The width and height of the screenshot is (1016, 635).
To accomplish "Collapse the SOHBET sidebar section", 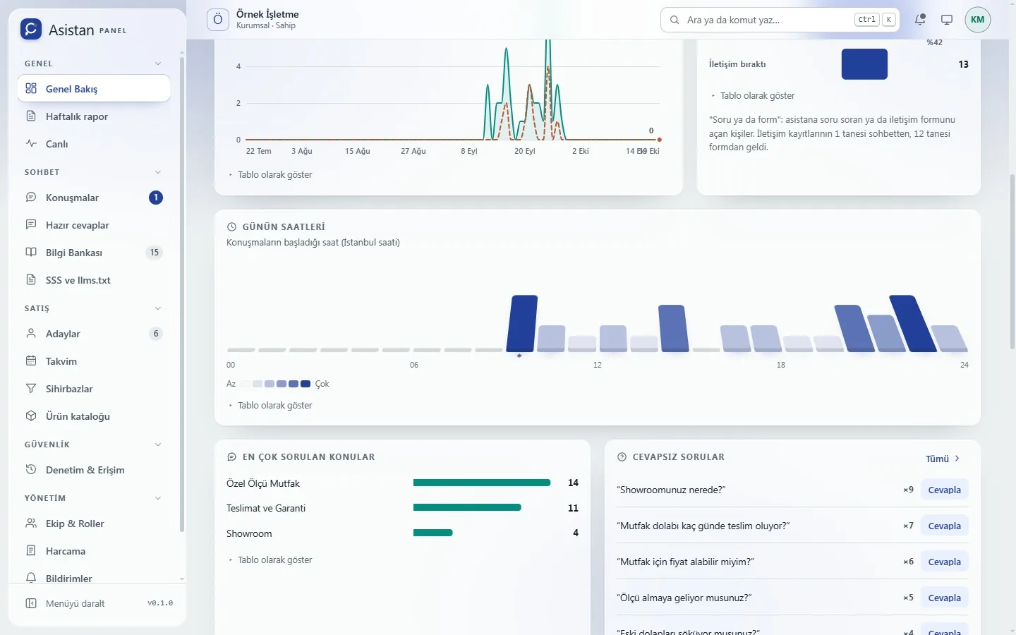I will coord(158,172).
